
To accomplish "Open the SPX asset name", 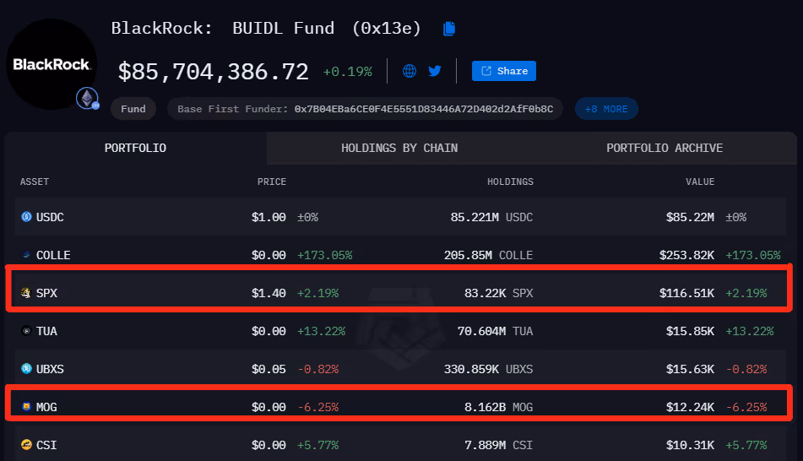I will 46,293.
